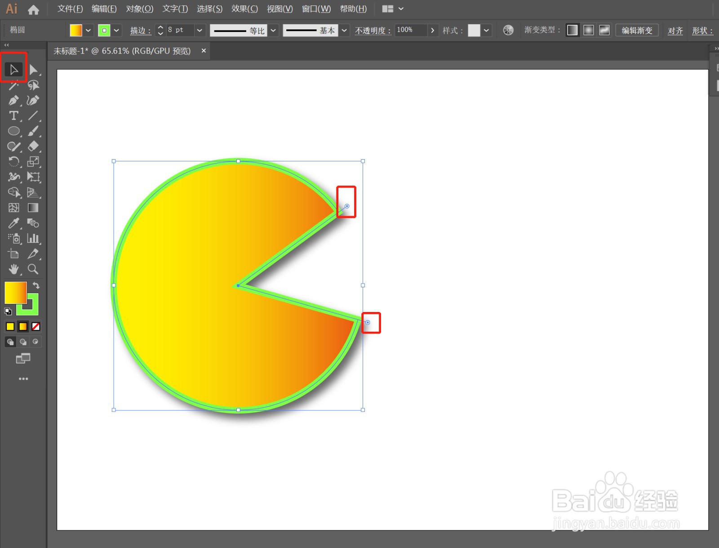This screenshot has width=719, height=548.
Task: Select the Slice tool
Action: tap(33, 254)
